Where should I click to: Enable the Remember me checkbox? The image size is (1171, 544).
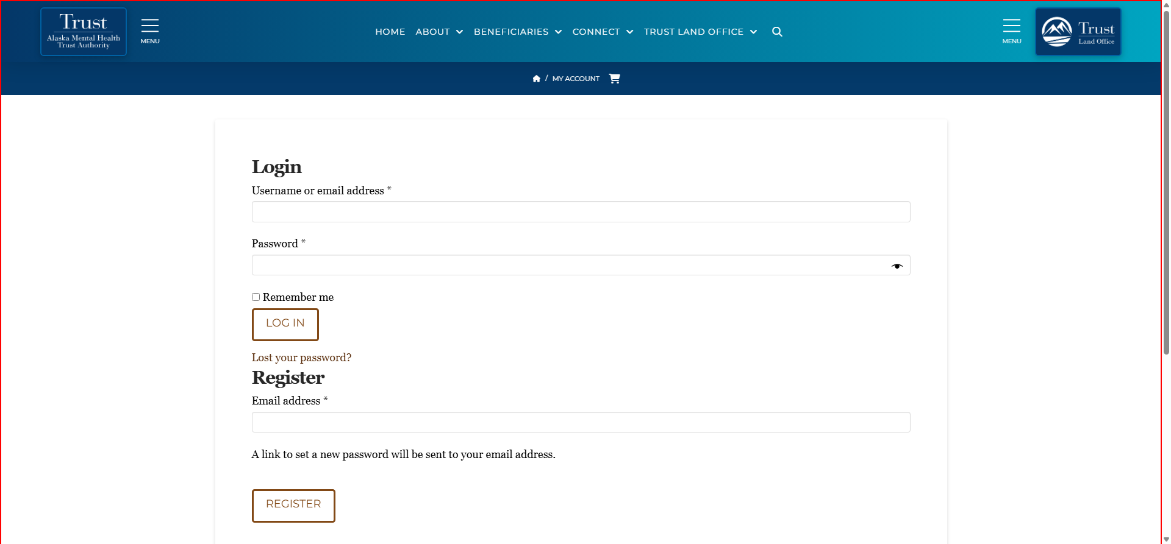pyautogui.click(x=256, y=297)
